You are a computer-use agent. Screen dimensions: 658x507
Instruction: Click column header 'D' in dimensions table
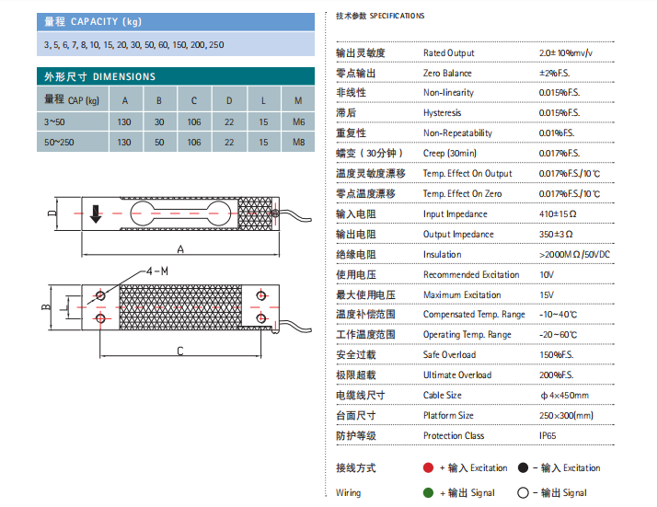tap(229, 100)
